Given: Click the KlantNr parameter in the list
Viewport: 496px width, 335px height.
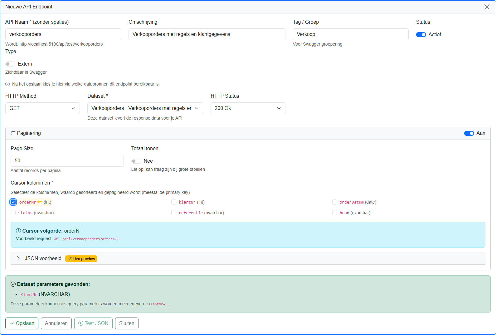Looking at the screenshot, I should (x=29, y=294).
